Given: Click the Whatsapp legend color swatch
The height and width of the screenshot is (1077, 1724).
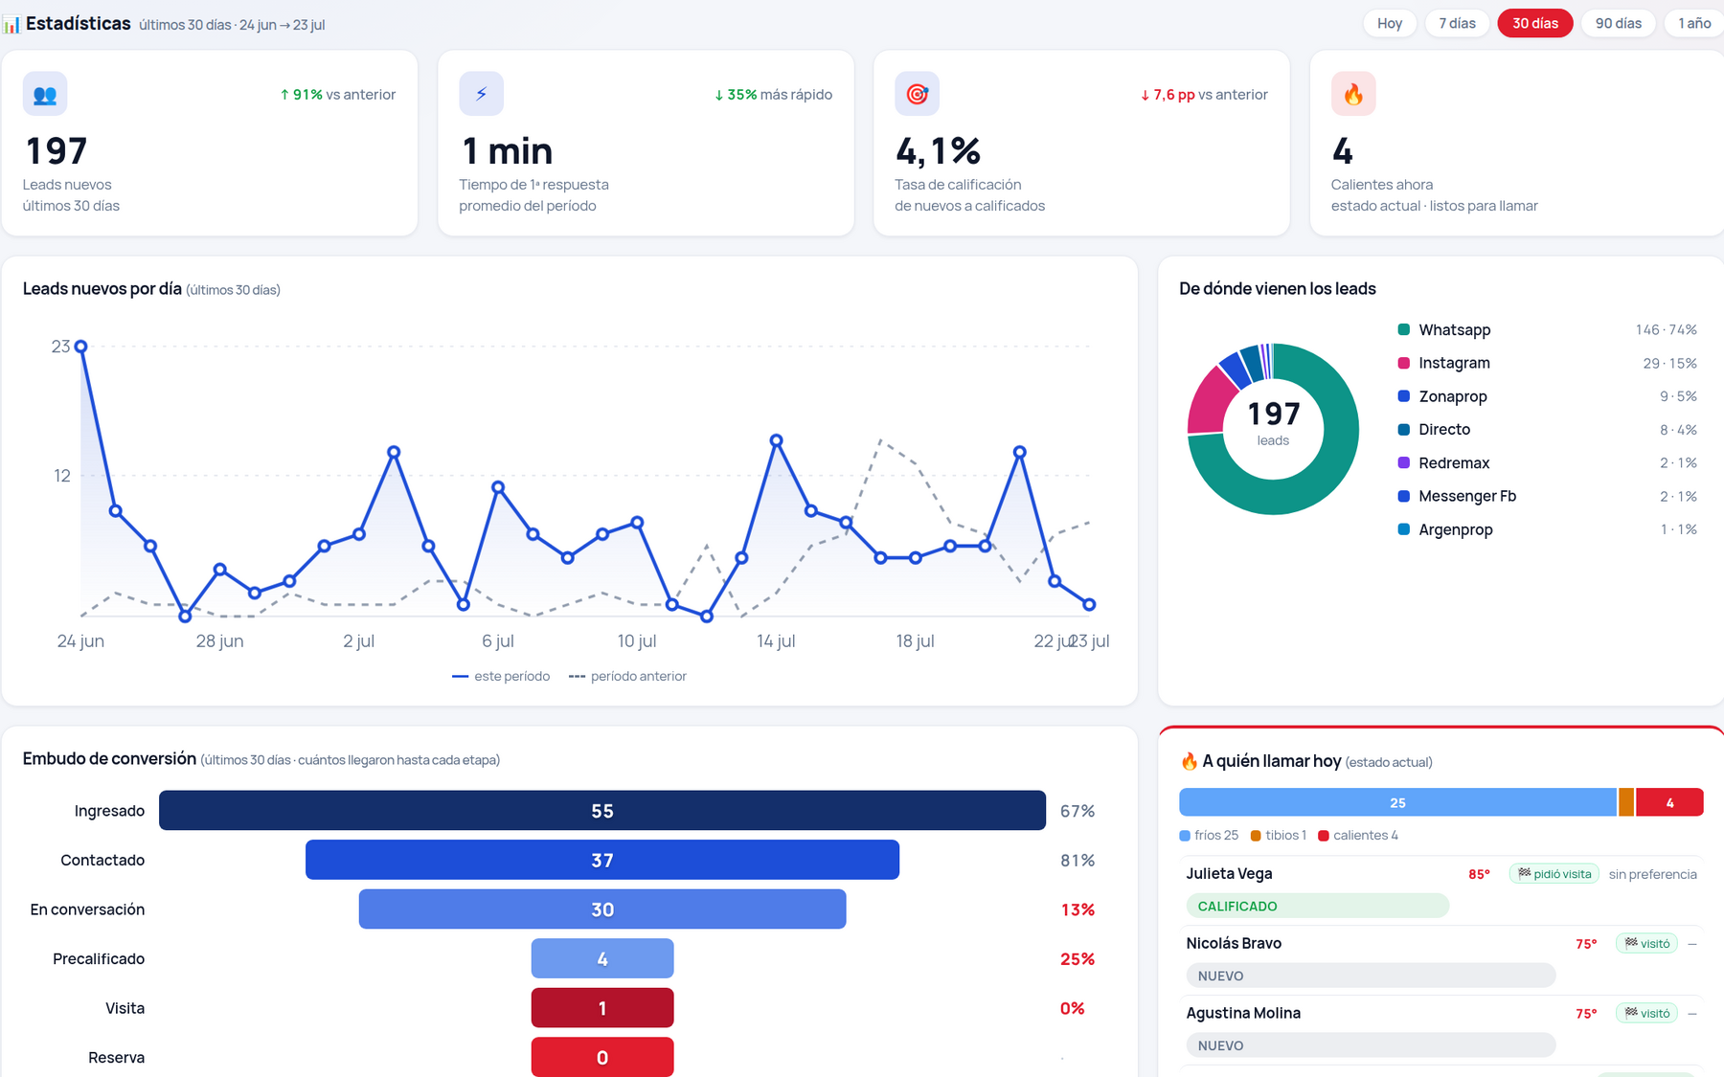Looking at the screenshot, I should (1404, 329).
